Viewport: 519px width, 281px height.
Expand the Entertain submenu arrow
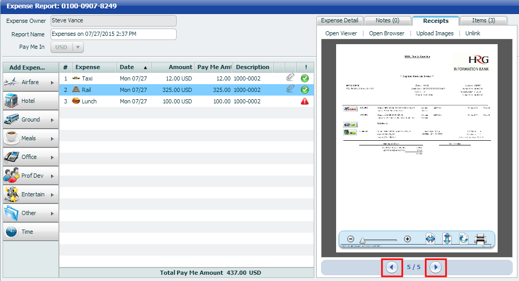click(52, 195)
